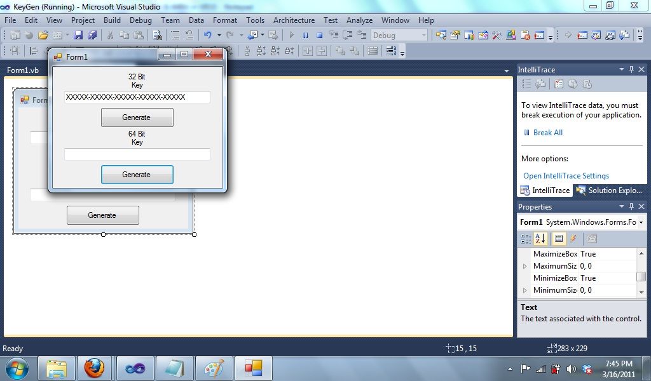Viewport: 651px width, 381px height.
Task: Click the Make Vertical Spacing Equal icon
Action: (247, 51)
